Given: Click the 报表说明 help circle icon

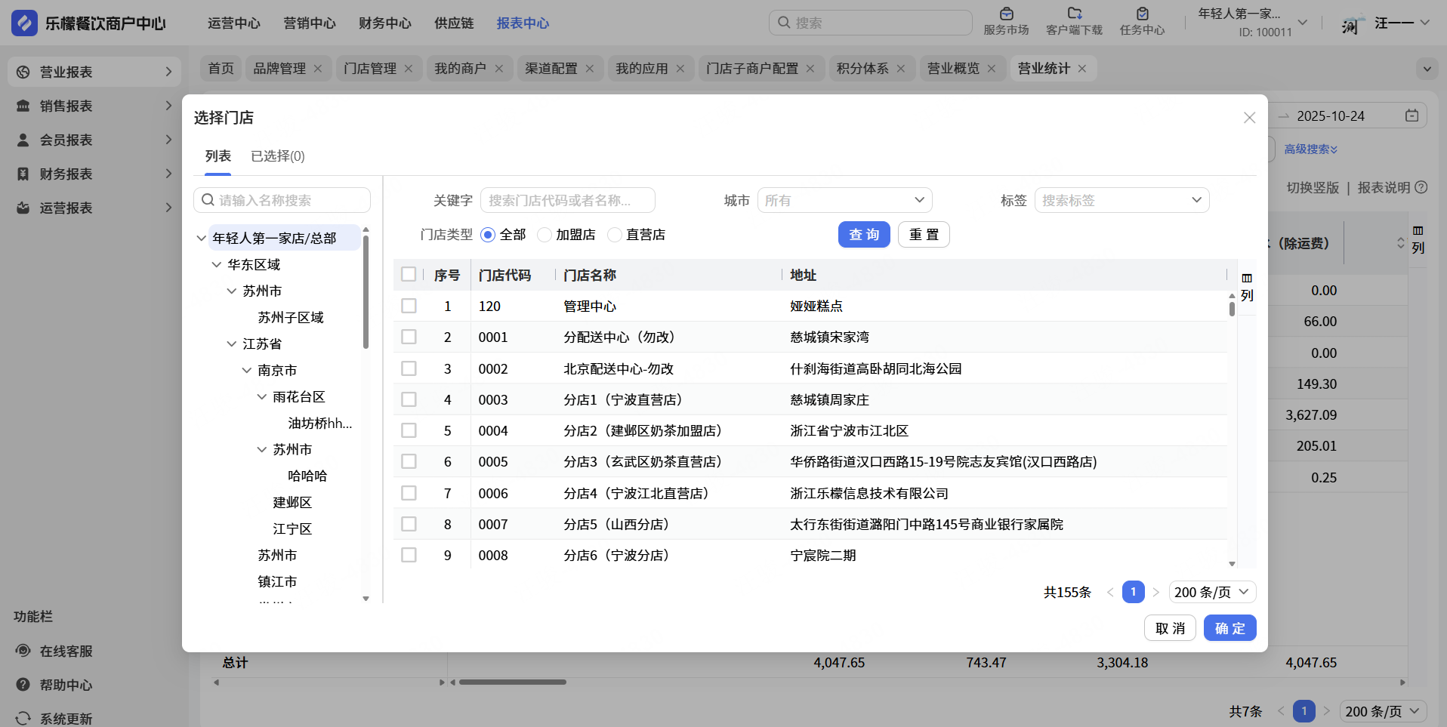Looking at the screenshot, I should point(1421,187).
